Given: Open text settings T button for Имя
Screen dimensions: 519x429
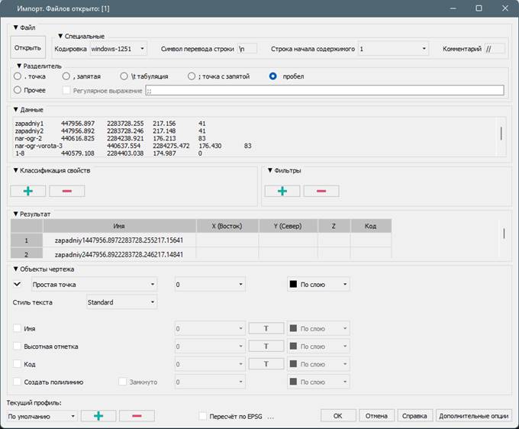Looking at the screenshot, I should (266, 329).
